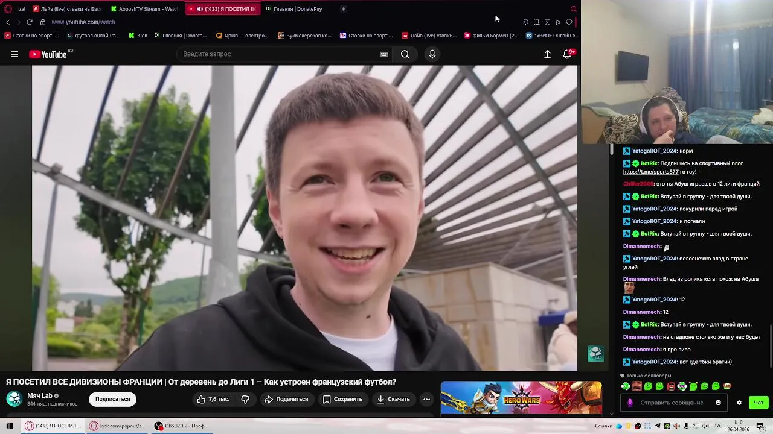Open the 1xBet Онлайн bookmark

[x=552, y=36]
